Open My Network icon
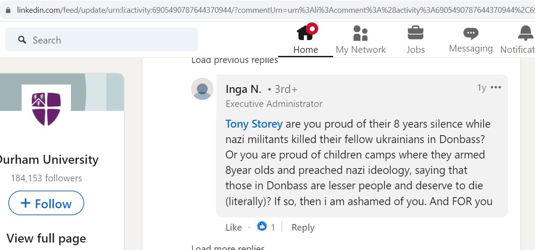Viewport: 535px width, 250px height. pyautogui.click(x=360, y=33)
